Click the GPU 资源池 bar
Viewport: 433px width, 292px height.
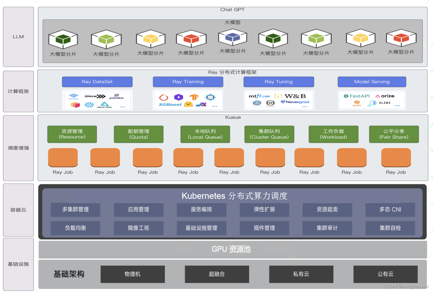[x=233, y=249]
